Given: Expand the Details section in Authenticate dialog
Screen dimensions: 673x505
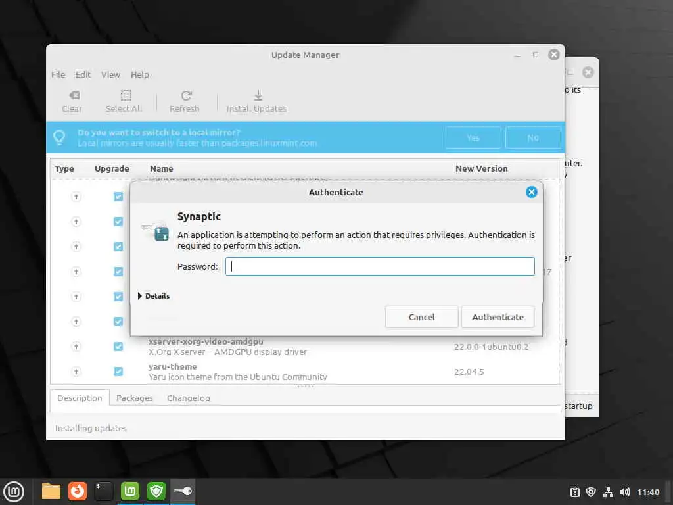Looking at the screenshot, I should click(x=154, y=296).
